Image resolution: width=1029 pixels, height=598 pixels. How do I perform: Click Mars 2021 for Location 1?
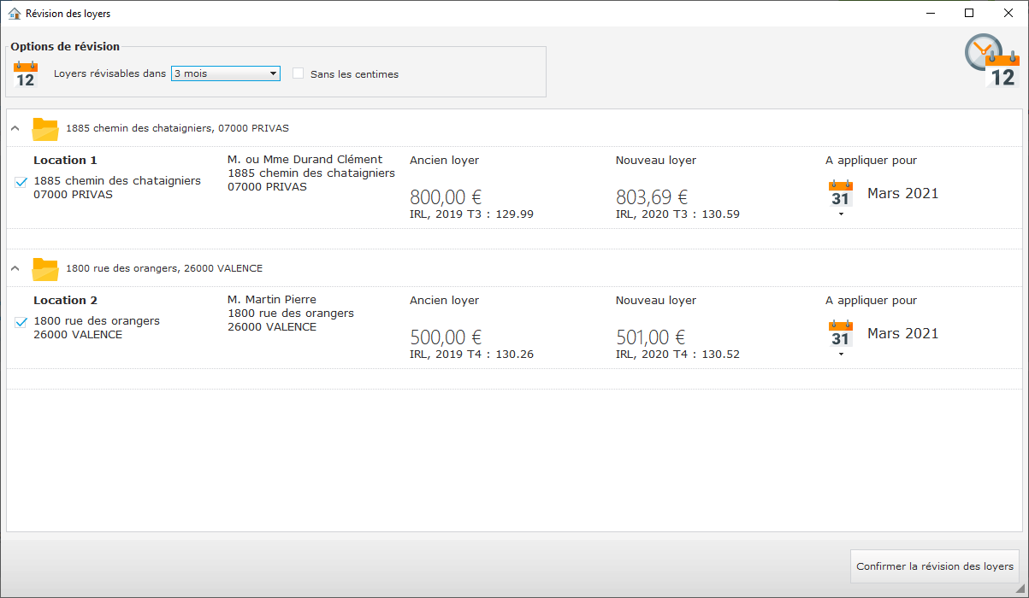902,193
